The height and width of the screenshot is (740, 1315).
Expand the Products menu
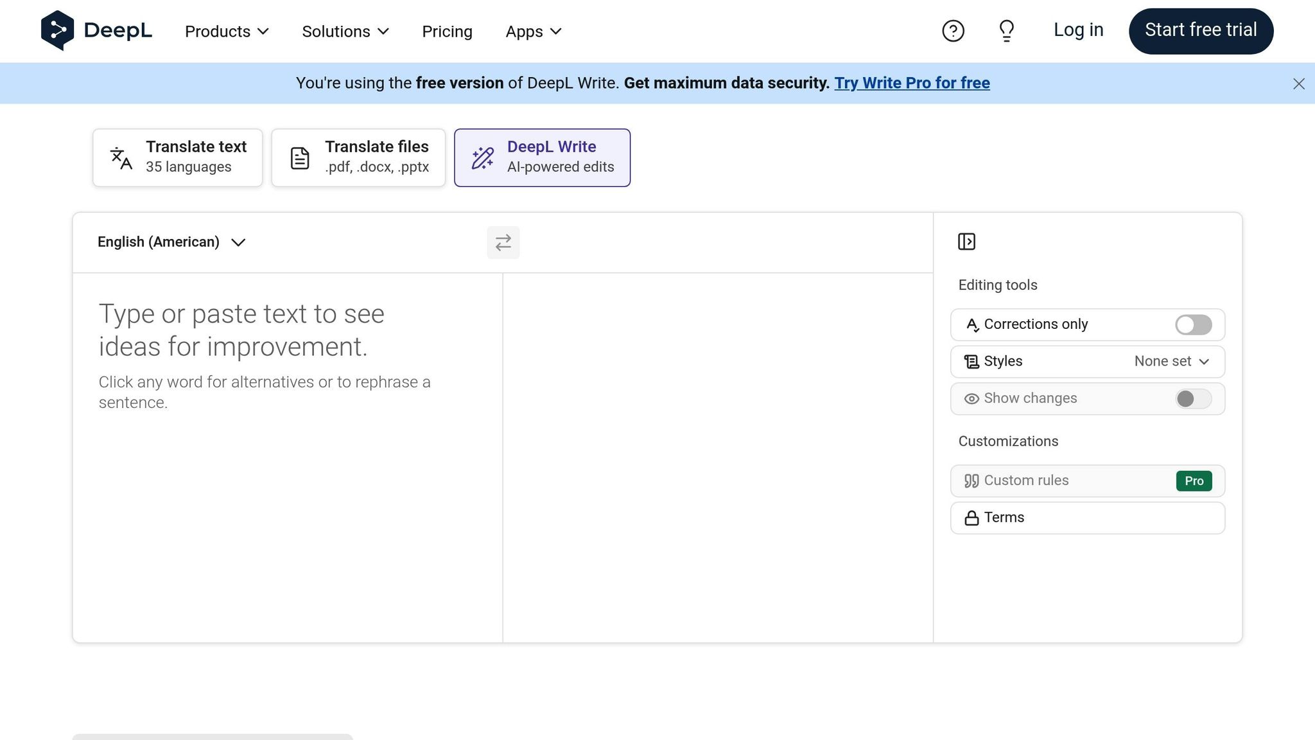[x=227, y=31]
